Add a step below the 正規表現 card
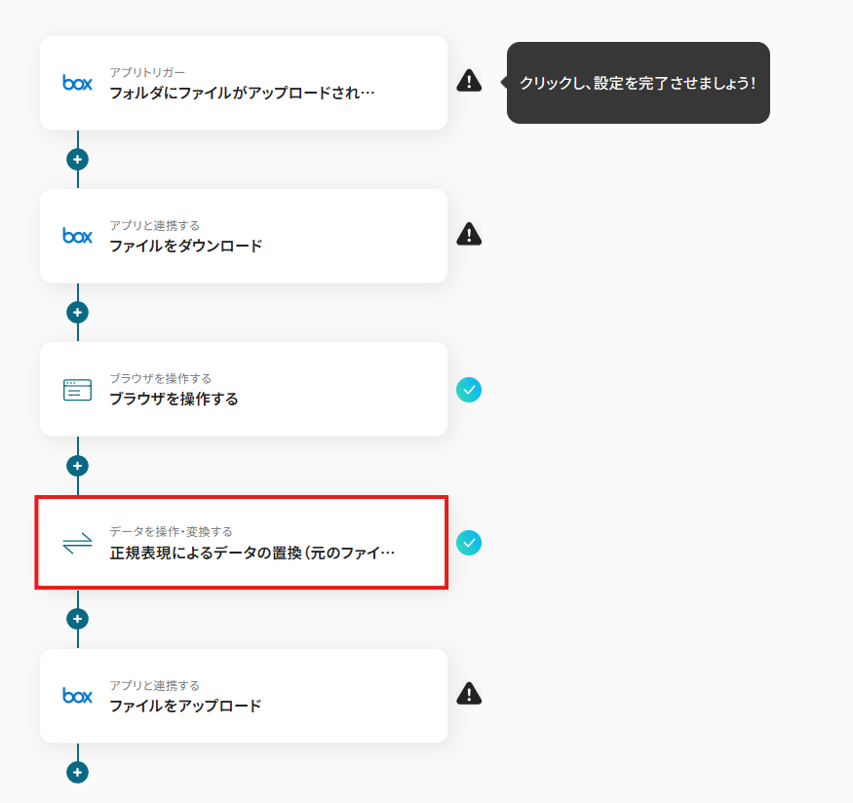Viewport: 853px width, 803px height. (77, 619)
